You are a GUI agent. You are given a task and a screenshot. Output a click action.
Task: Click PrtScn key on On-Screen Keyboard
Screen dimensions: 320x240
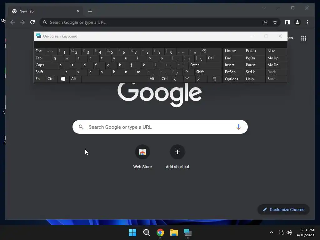click(x=233, y=72)
